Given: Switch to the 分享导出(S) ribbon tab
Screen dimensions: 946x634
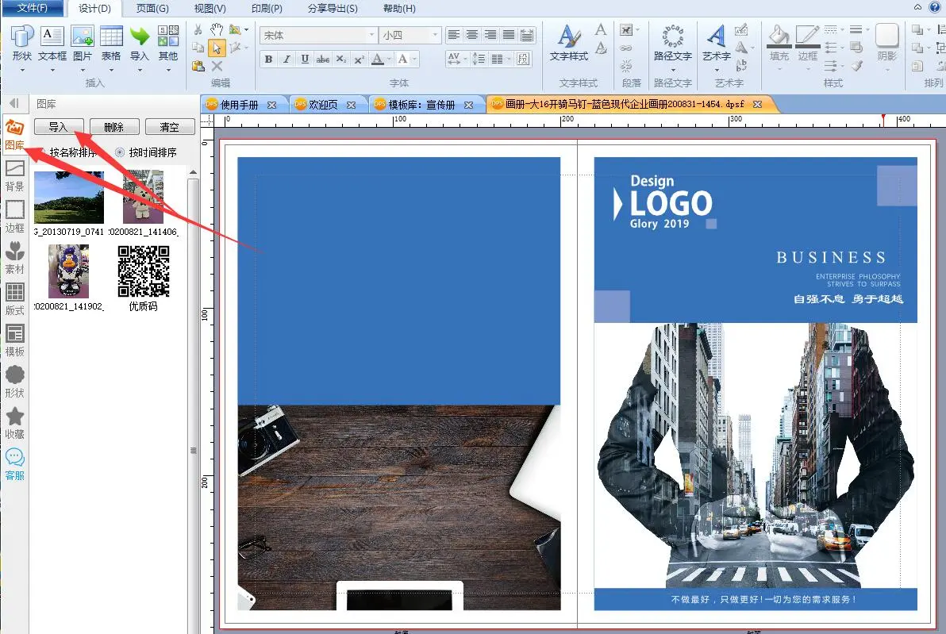Looking at the screenshot, I should (x=333, y=9).
